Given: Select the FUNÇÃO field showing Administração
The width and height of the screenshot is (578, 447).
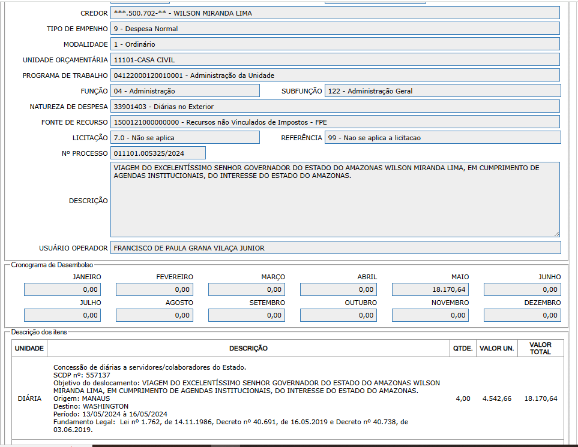Looking at the screenshot, I should tap(185, 91).
